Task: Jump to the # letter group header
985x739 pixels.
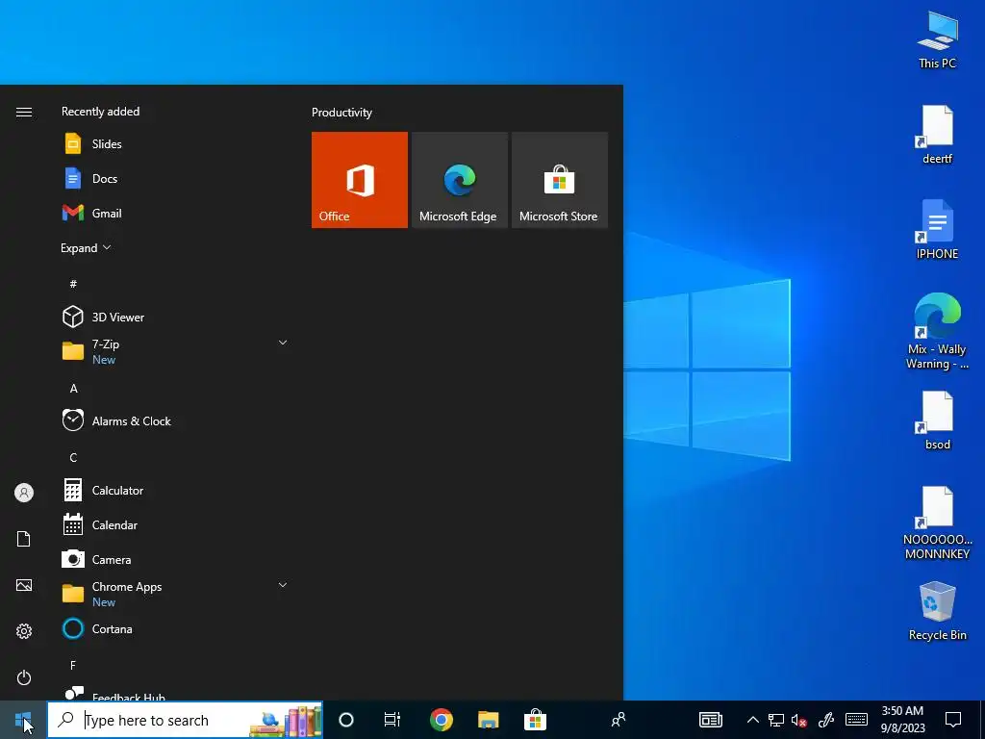Action: [73, 284]
